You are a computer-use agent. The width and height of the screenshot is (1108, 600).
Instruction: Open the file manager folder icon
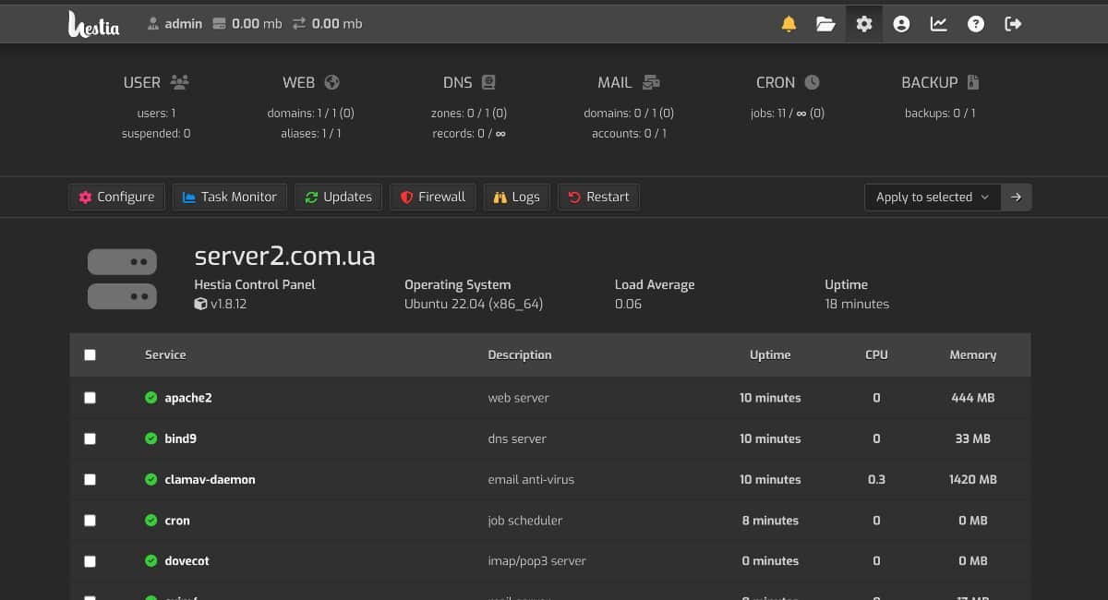[x=825, y=24]
